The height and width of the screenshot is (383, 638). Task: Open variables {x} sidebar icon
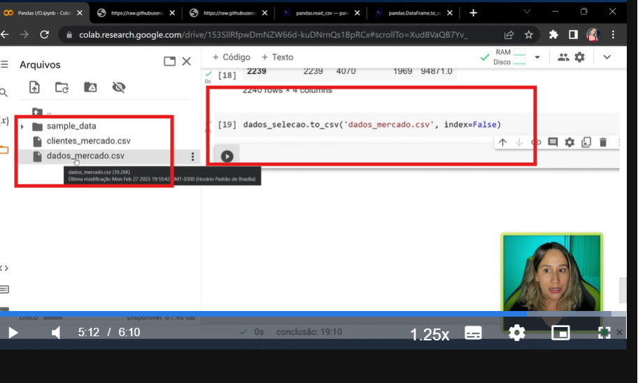coord(4,121)
